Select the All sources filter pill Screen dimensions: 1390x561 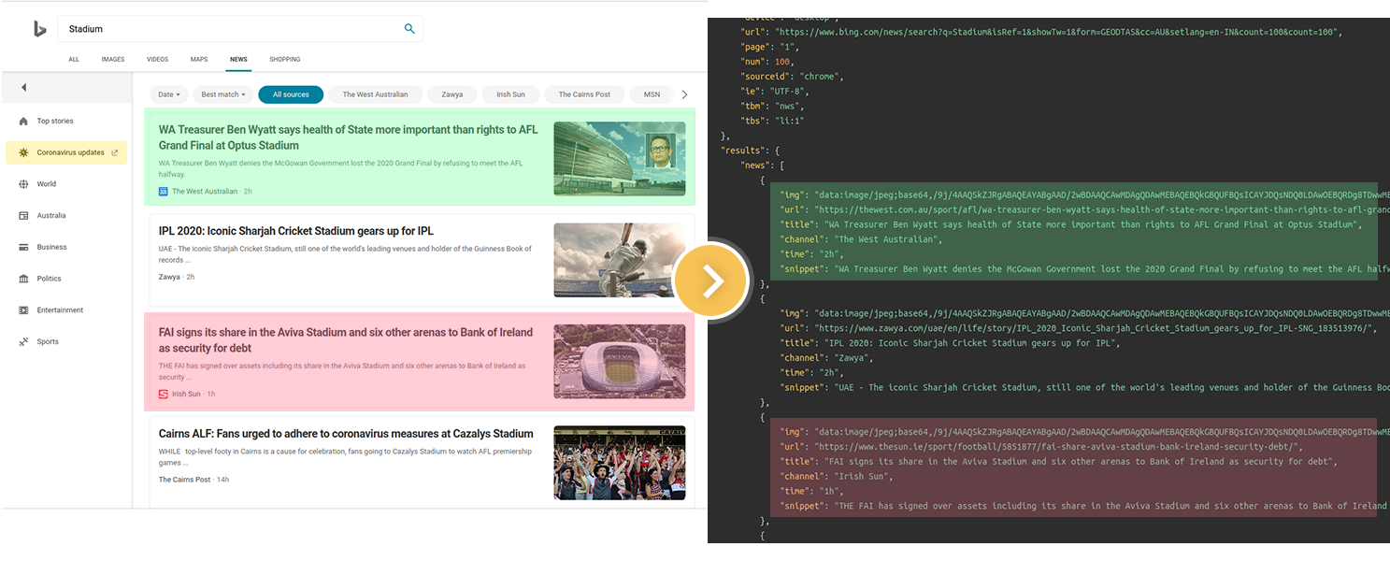tap(291, 94)
